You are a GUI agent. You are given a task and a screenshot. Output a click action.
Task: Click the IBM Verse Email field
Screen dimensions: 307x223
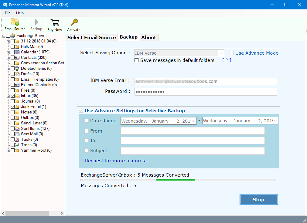206,81
